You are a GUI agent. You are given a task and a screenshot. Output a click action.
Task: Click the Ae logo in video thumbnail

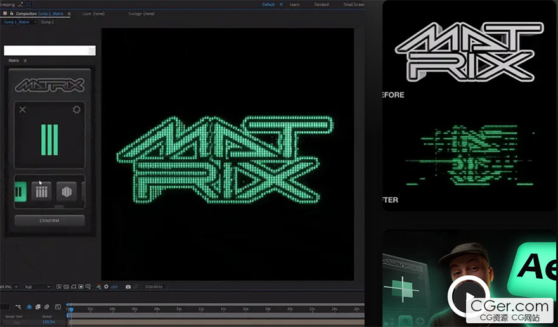coord(535,267)
